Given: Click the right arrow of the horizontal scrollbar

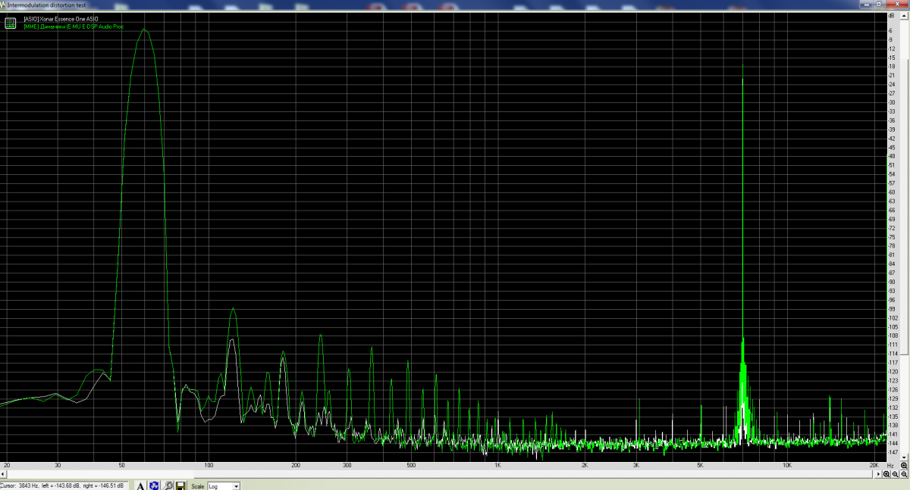Looking at the screenshot, I should click(x=877, y=473).
